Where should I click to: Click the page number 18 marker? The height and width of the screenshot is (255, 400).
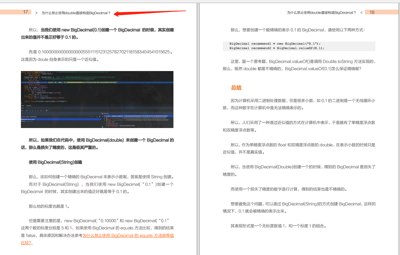point(372,12)
